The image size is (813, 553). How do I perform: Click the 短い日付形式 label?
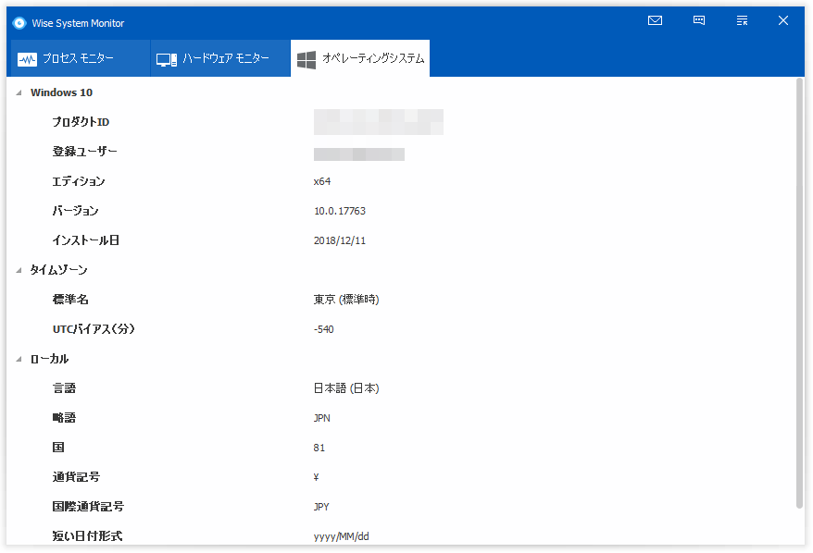[87, 536]
